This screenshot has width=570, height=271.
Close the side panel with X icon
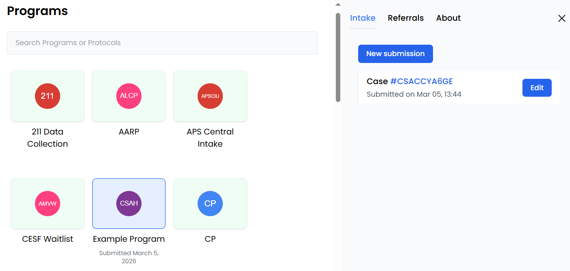pos(561,18)
